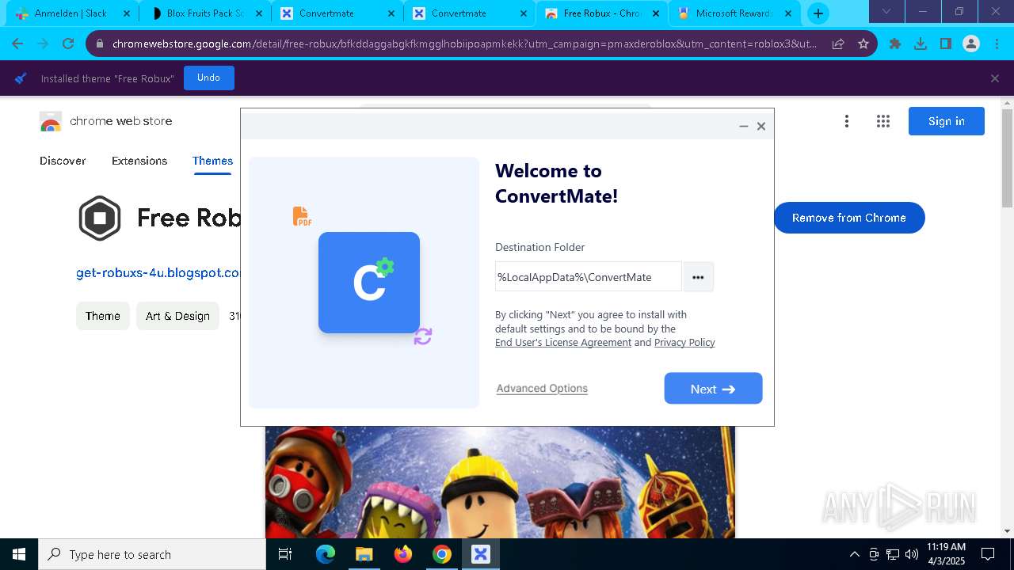Open Chrome profile avatar
1014x570 pixels.
[971, 44]
